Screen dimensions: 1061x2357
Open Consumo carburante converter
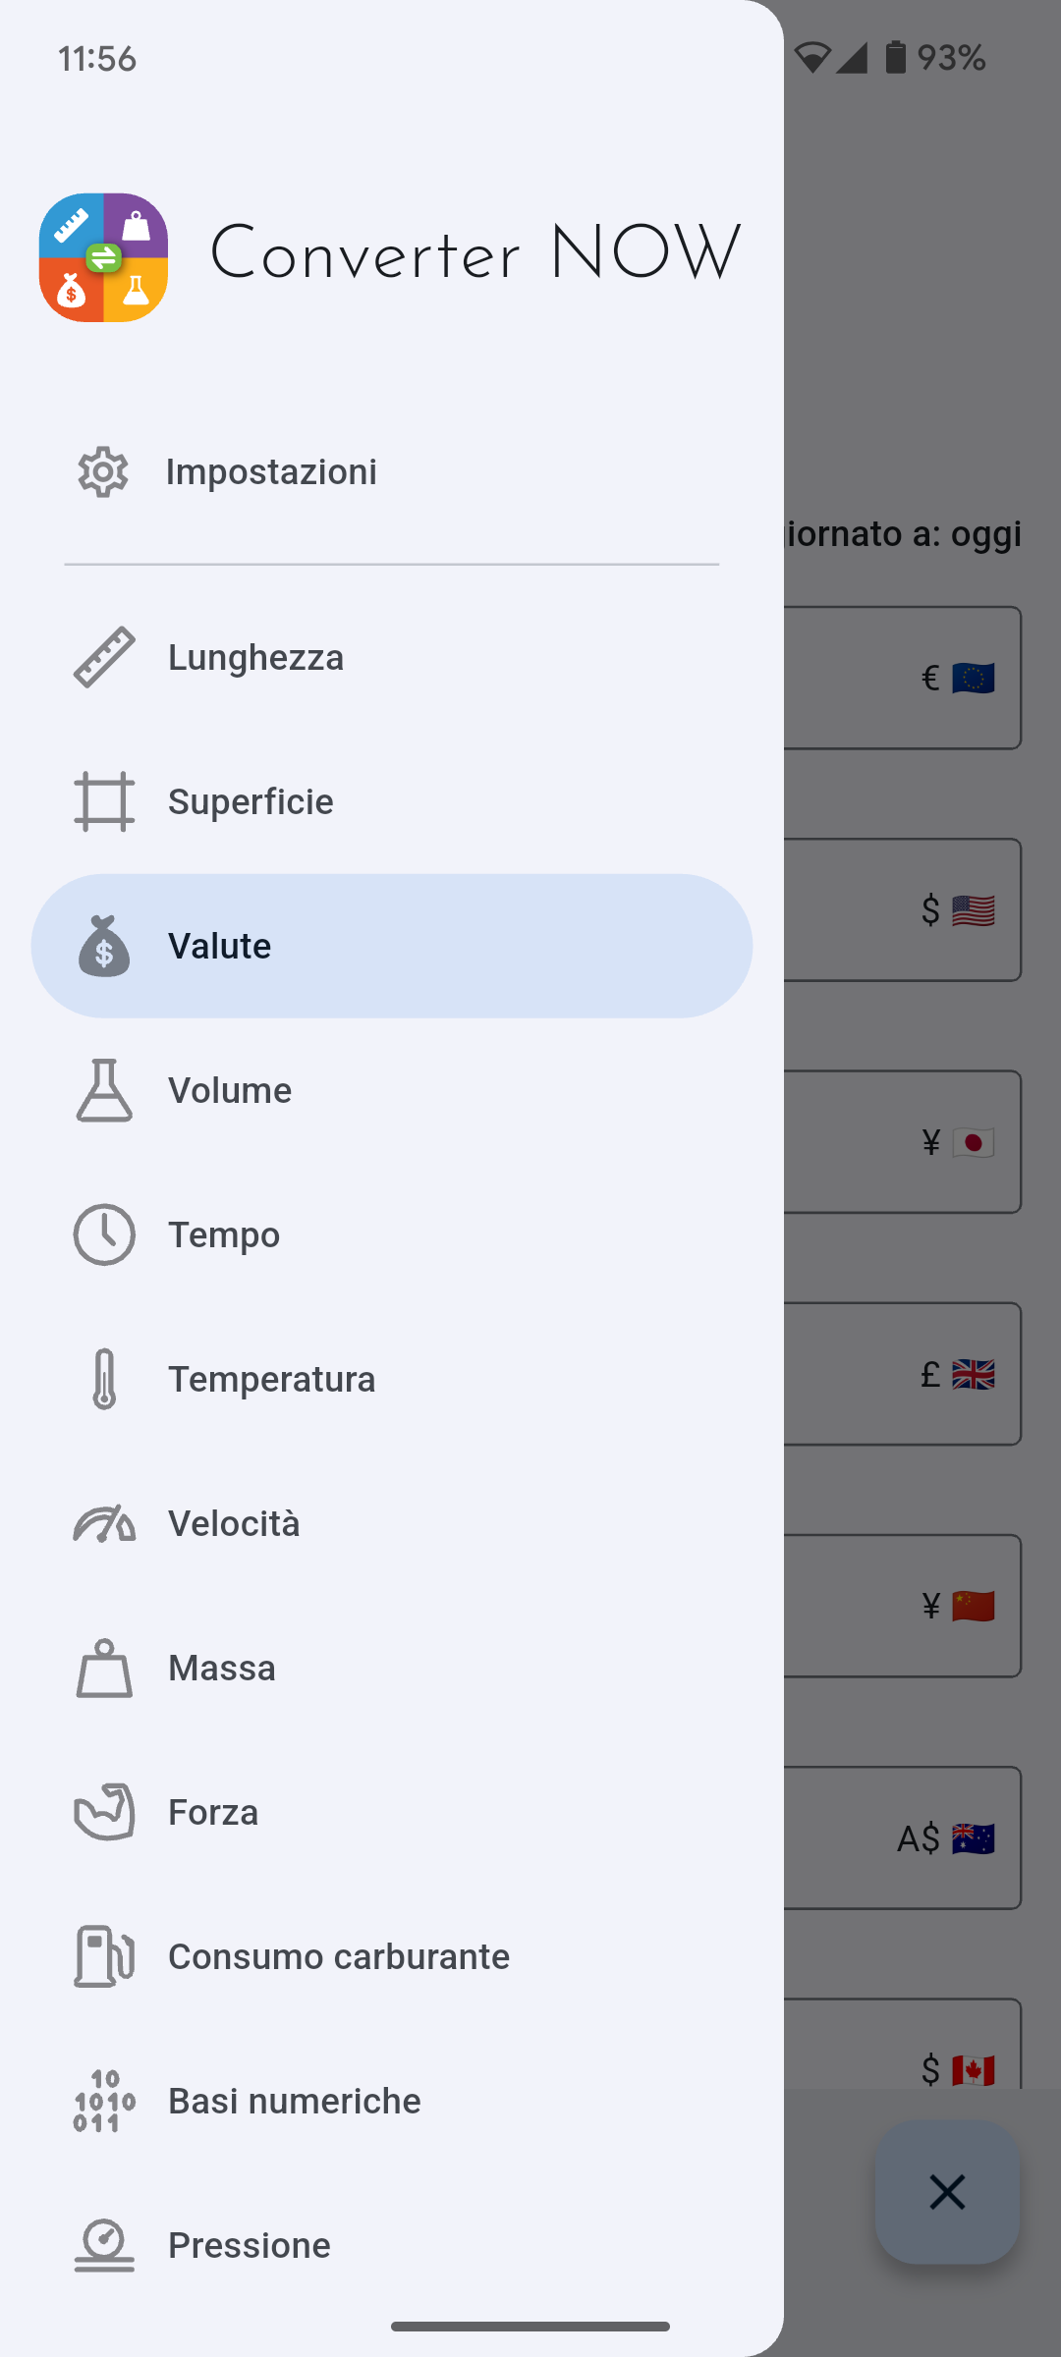pos(339,1956)
